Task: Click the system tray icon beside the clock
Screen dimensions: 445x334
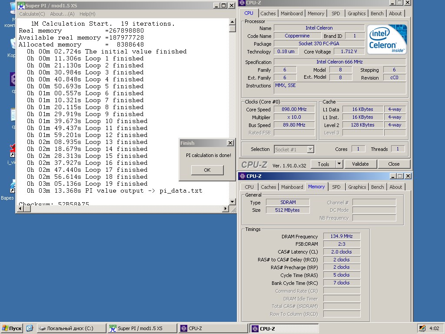Action: click(x=422, y=328)
